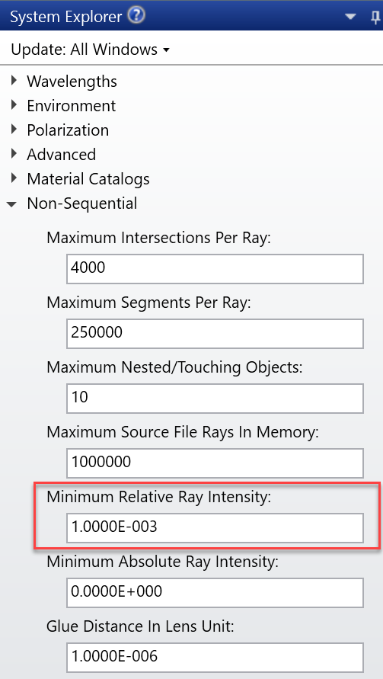Expand the Polarization section

click(x=14, y=130)
